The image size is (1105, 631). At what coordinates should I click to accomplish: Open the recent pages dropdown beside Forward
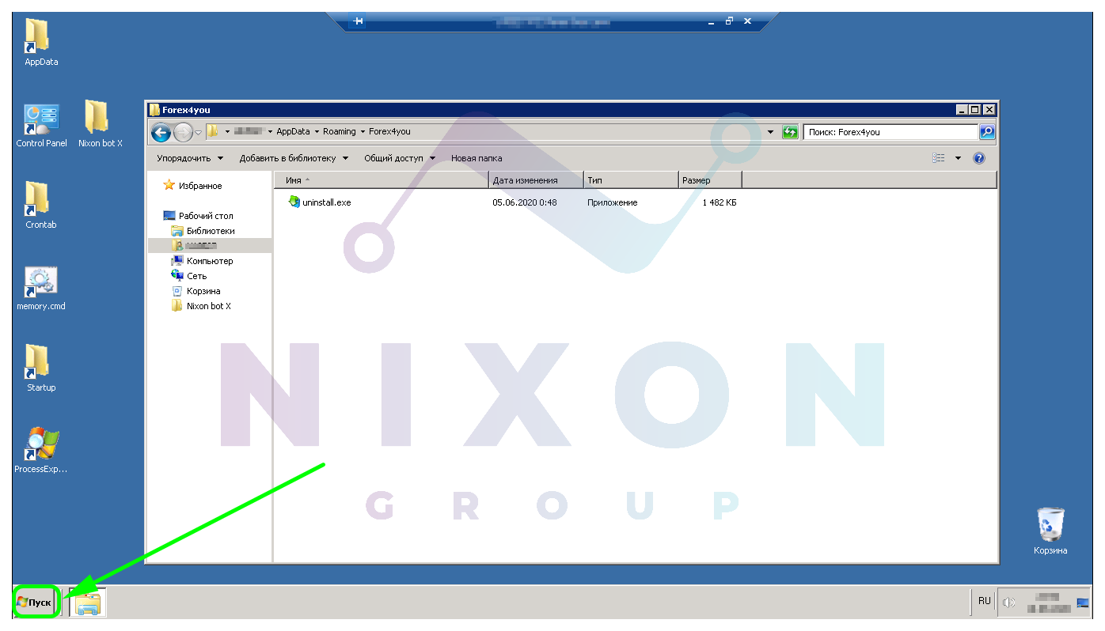tap(198, 132)
